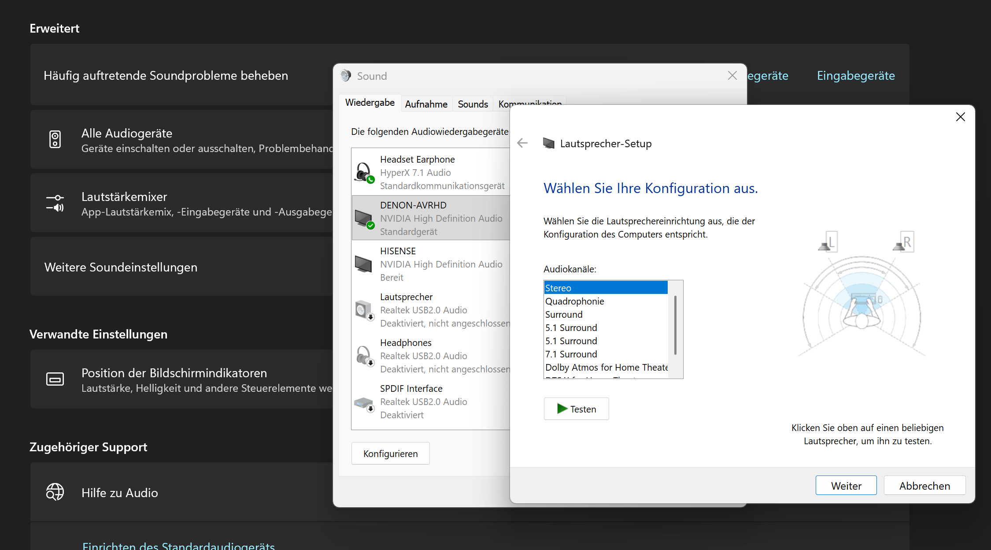Click the Weiter button
Viewport: 991px width, 550px height.
(846, 486)
